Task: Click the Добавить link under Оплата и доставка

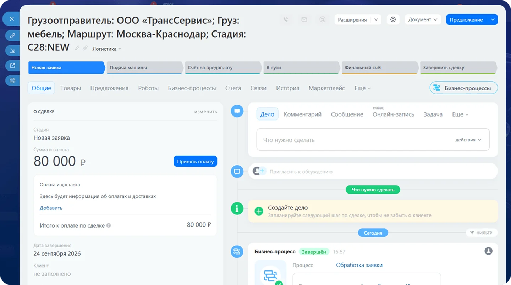Action: (51, 208)
